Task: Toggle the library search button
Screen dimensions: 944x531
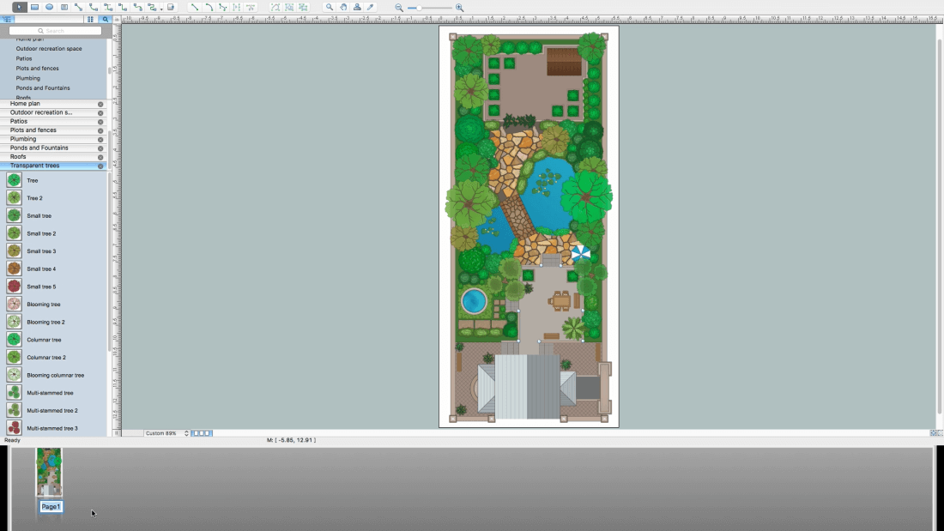Action: tap(106, 19)
